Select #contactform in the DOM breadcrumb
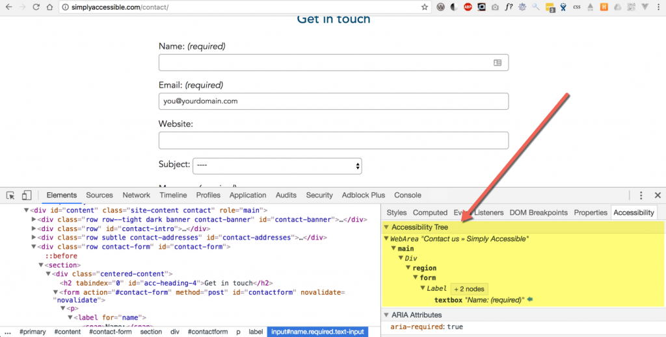This screenshot has width=666, height=337. tap(207, 332)
